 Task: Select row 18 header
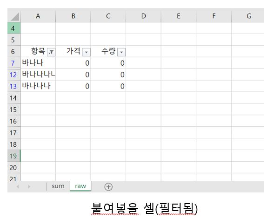tap(13, 144)
